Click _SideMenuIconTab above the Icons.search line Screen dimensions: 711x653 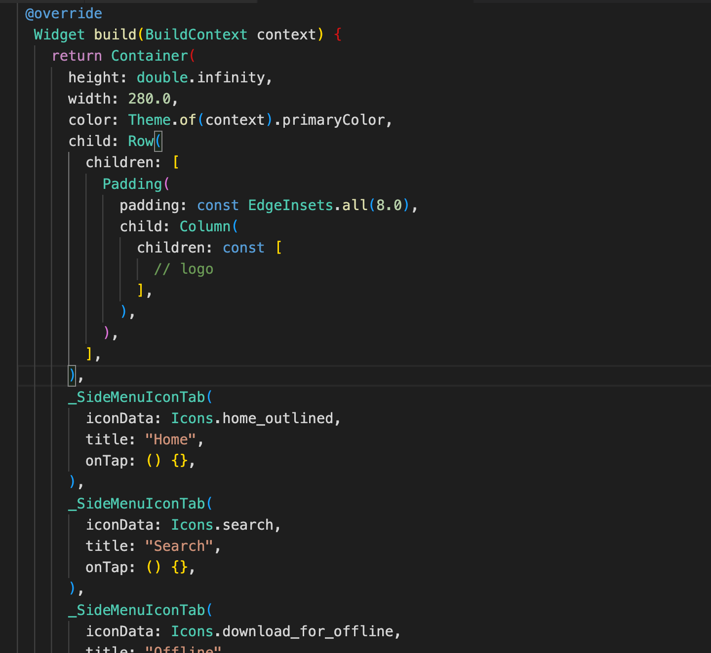136,504
